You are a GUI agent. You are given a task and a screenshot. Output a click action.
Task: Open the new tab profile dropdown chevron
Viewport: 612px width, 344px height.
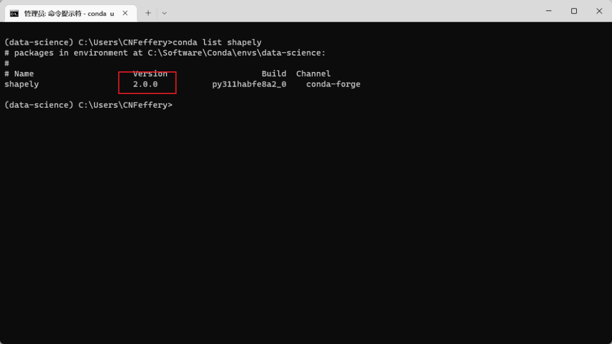(x=165, y=12)
